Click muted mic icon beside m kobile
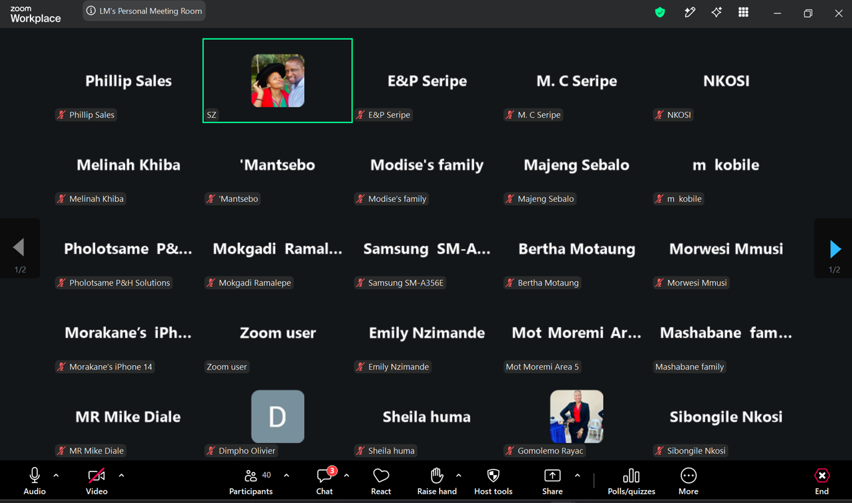This screenshot has height=503, width=852. tap(659, 199)
